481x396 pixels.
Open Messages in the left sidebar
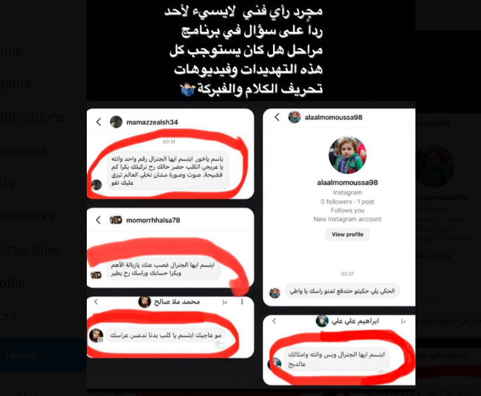(x=23, y=150)
